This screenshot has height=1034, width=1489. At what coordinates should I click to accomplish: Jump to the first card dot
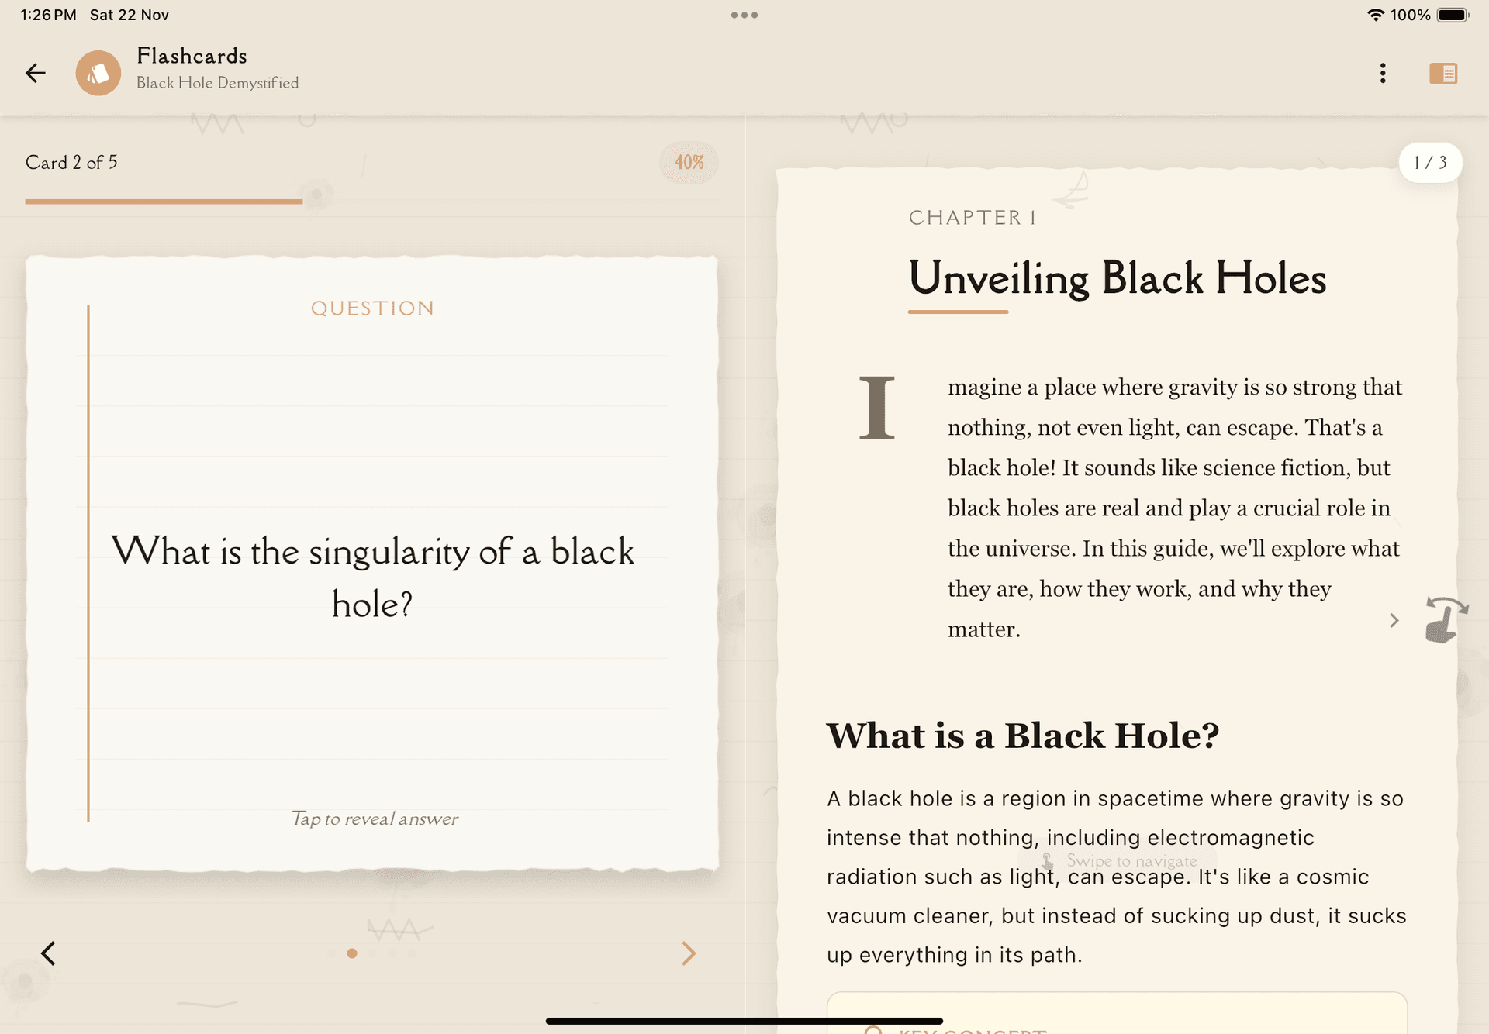point(333,953)
